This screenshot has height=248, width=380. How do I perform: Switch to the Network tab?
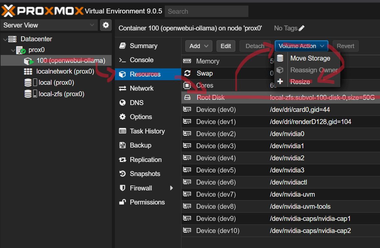tap(141, 88)
